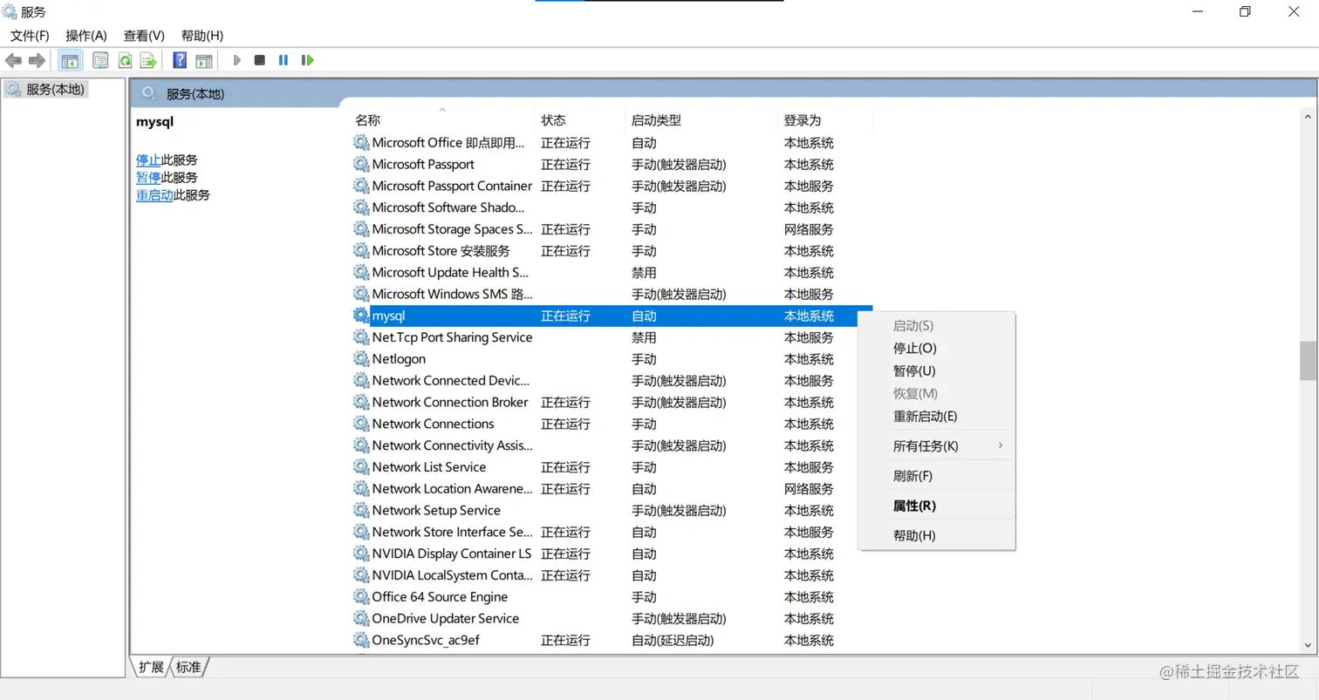The image size is (1319, 700).
Task: Select the NVIDIA LocalSystem Conta... row
Action: click(612, 575)
